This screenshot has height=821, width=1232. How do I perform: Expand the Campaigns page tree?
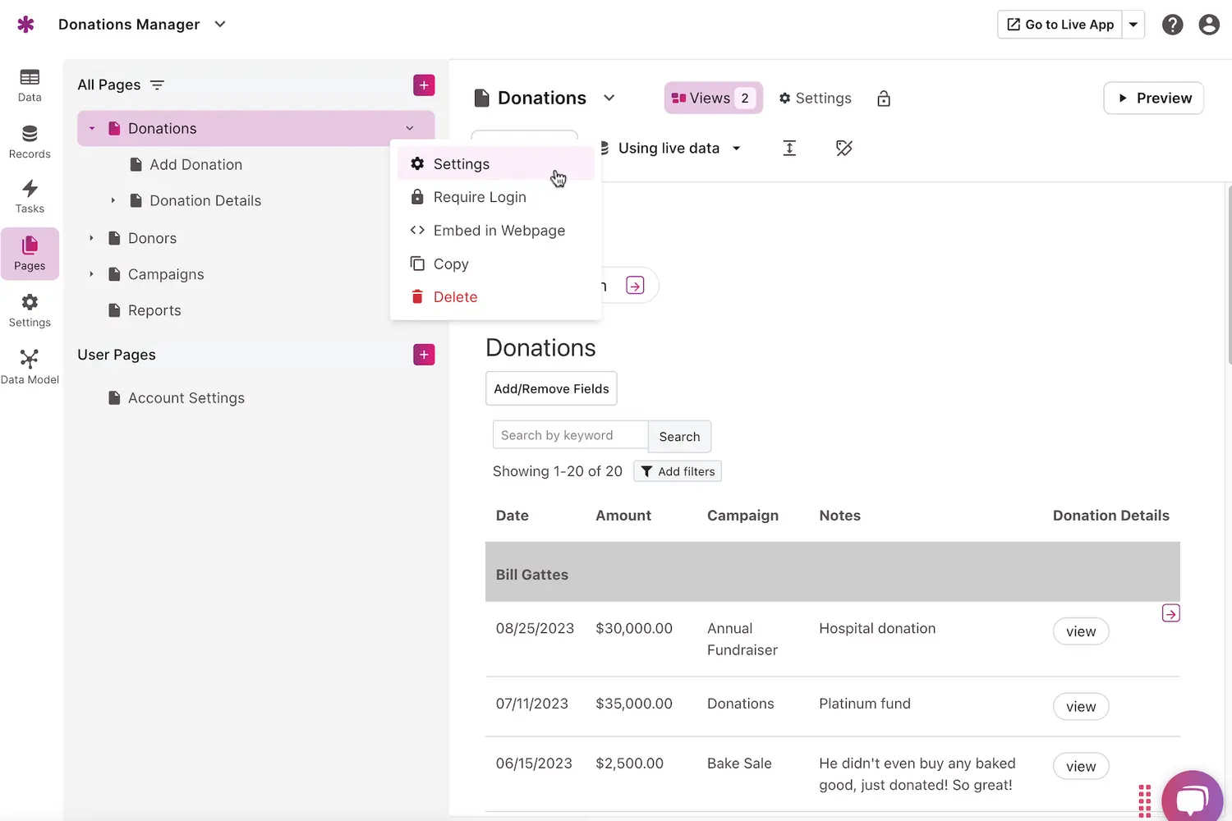coord(91,274)
